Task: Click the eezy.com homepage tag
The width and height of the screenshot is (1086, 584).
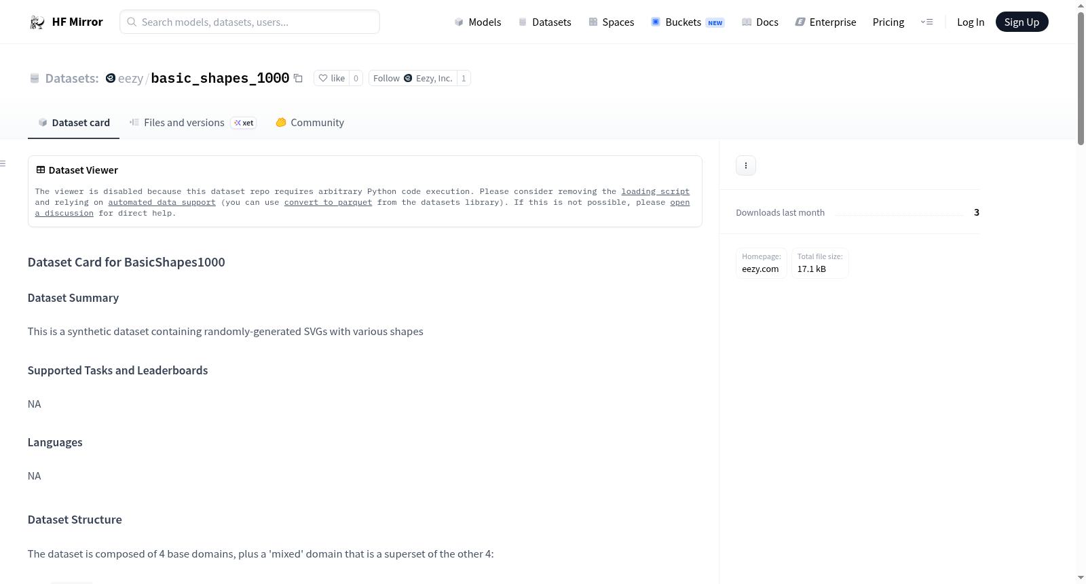Action: click(761, 263)
